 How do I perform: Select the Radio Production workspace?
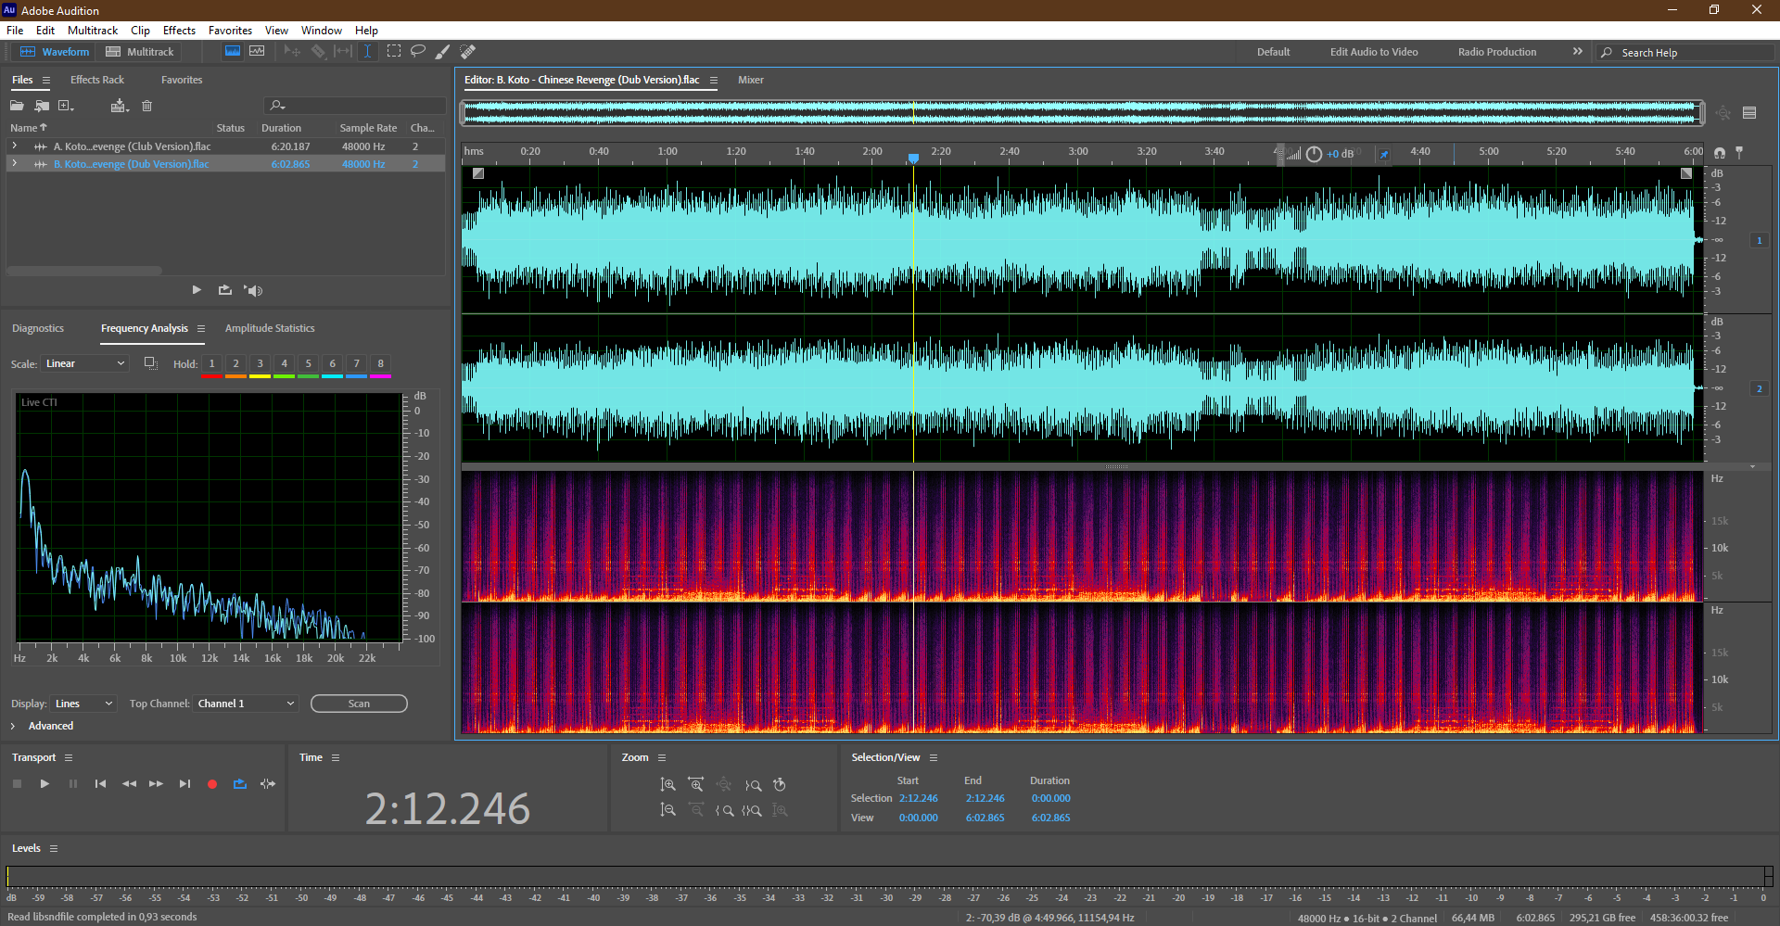click(x=1496, y=52)
